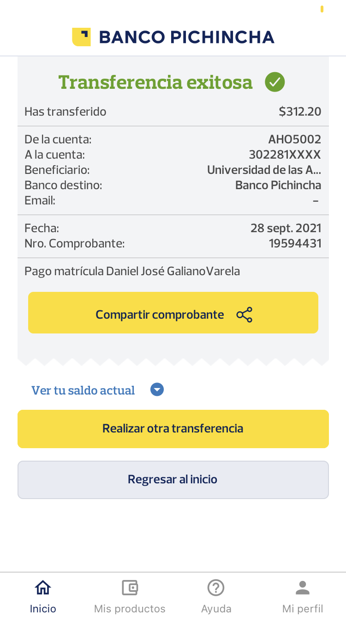Viewport: 346px width, 617px height.
Task: Tap the share icon on Compartir comprobante
Action: (x=245, y=315)
